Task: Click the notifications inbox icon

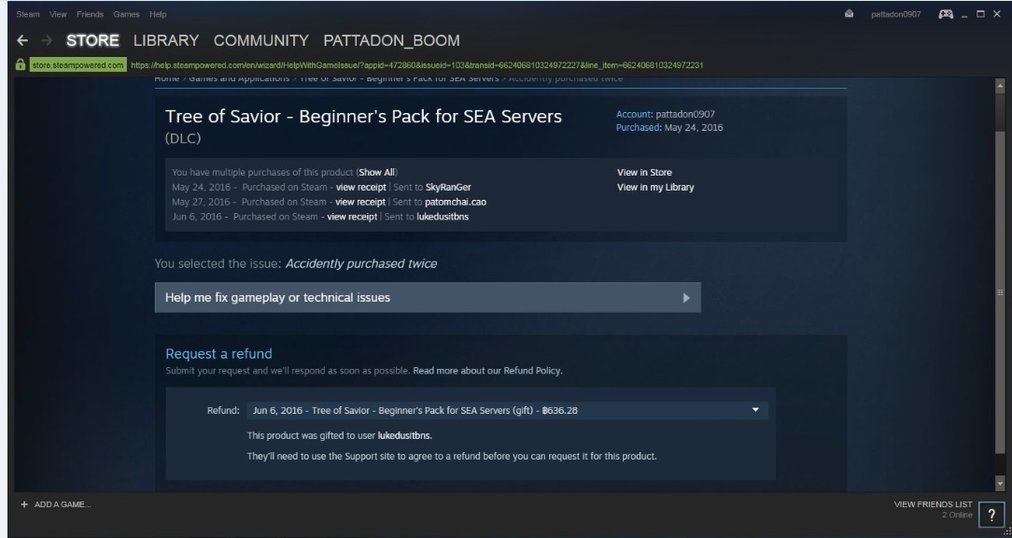Action: (x=850, y=14)
